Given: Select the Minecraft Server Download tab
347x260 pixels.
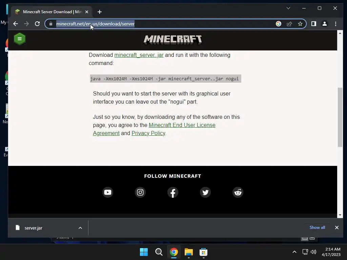Looking at the screenshot, I should click(52, 12).
